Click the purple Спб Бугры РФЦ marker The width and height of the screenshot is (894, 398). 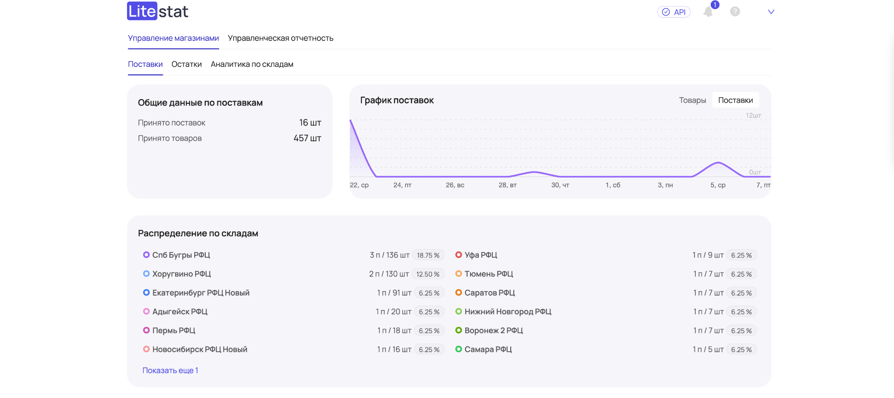[146, 255]
